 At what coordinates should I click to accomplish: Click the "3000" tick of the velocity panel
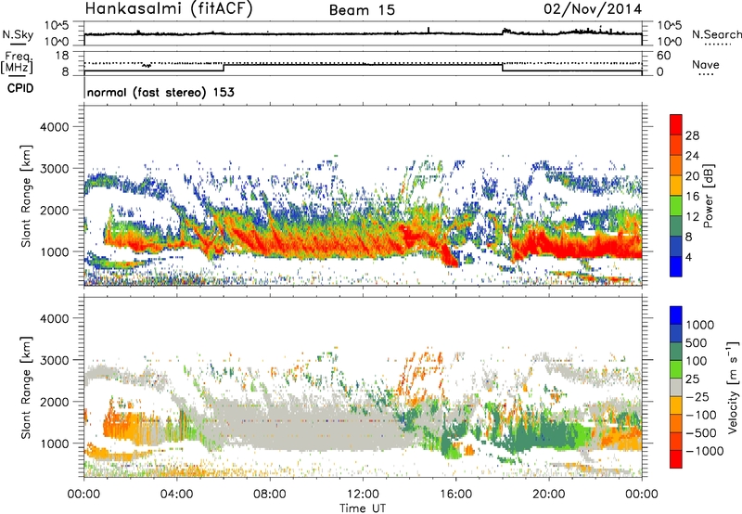(54, 360)
